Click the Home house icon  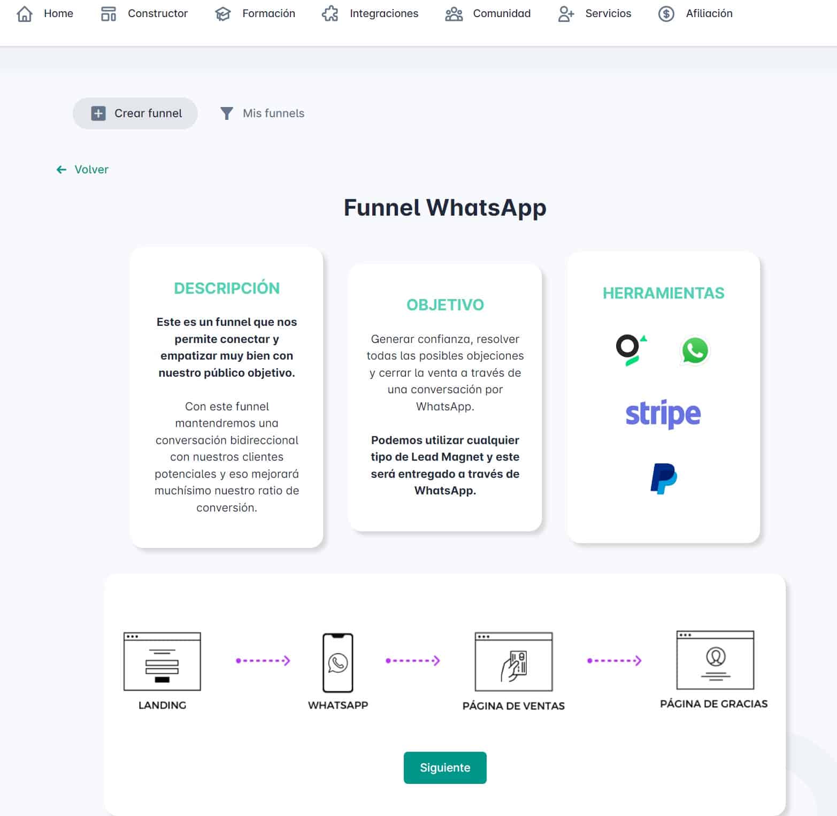point(25,14)
